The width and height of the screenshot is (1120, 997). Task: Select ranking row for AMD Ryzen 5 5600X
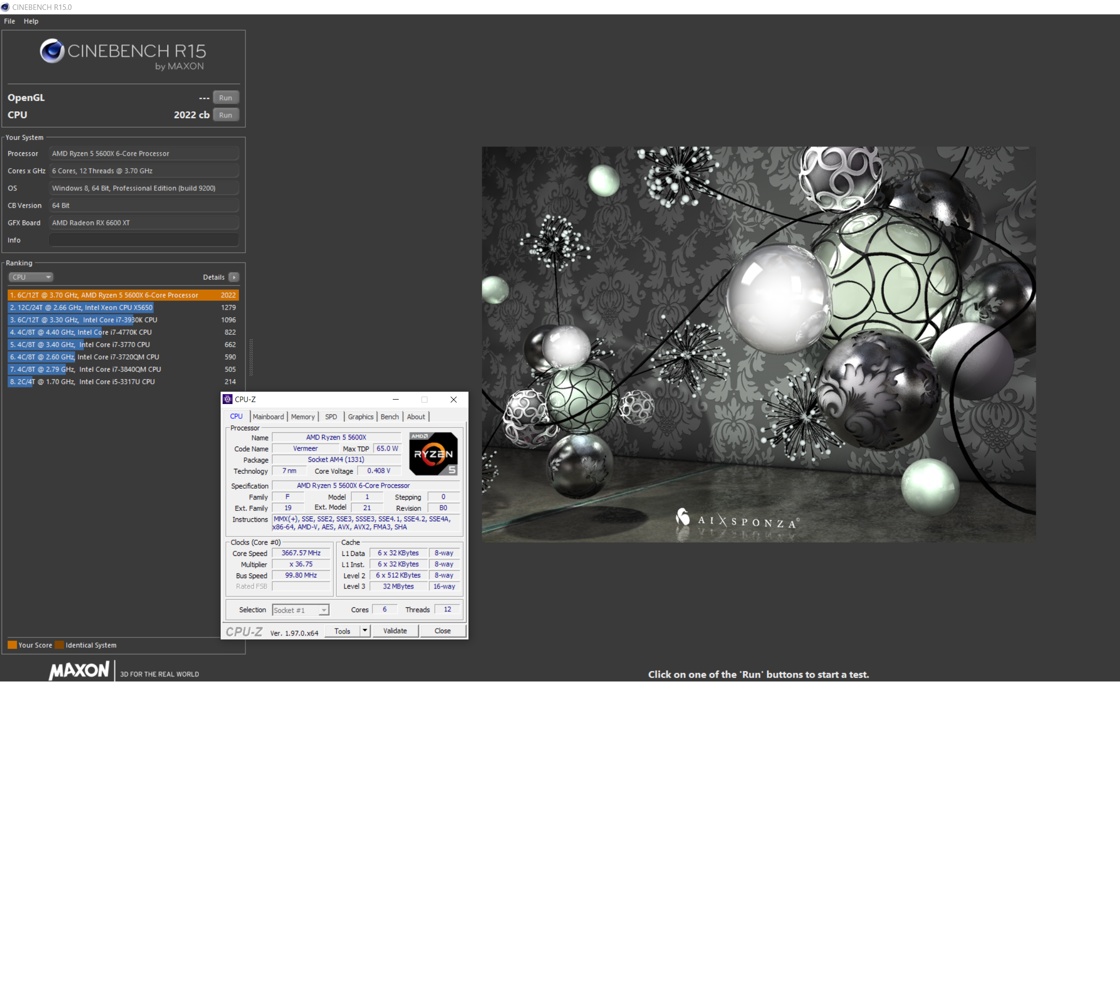(x=123, y=295)
